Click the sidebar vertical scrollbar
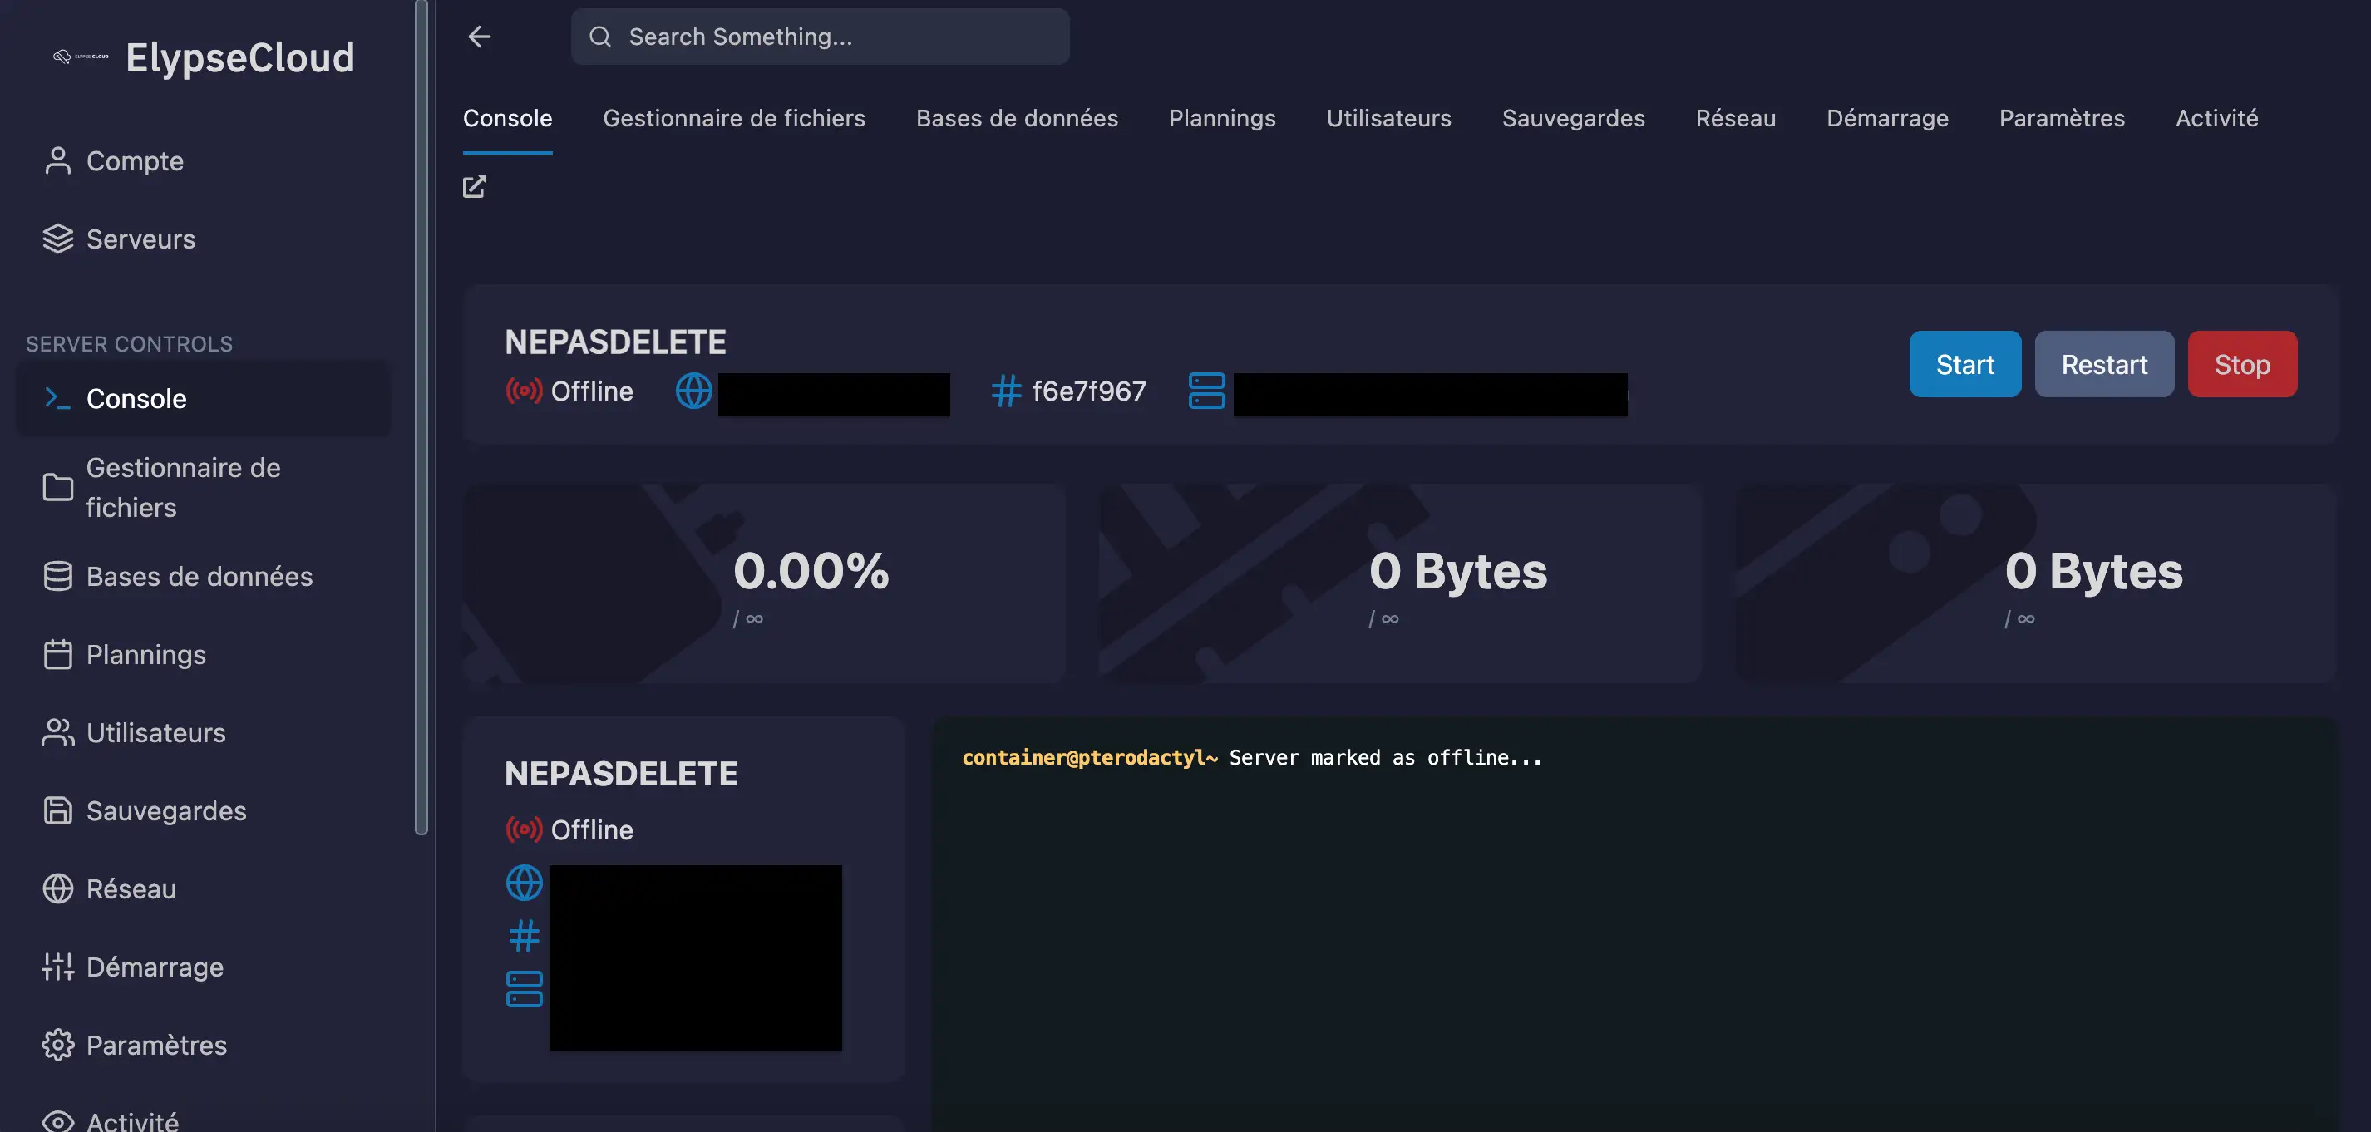The width and height of the screenshot is (2371, 1132). click(x=421, y=417)
